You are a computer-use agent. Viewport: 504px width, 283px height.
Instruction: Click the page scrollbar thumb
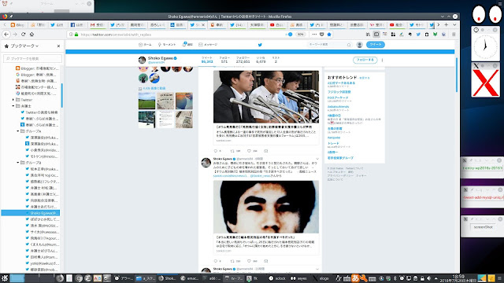[x=457, y=75]
